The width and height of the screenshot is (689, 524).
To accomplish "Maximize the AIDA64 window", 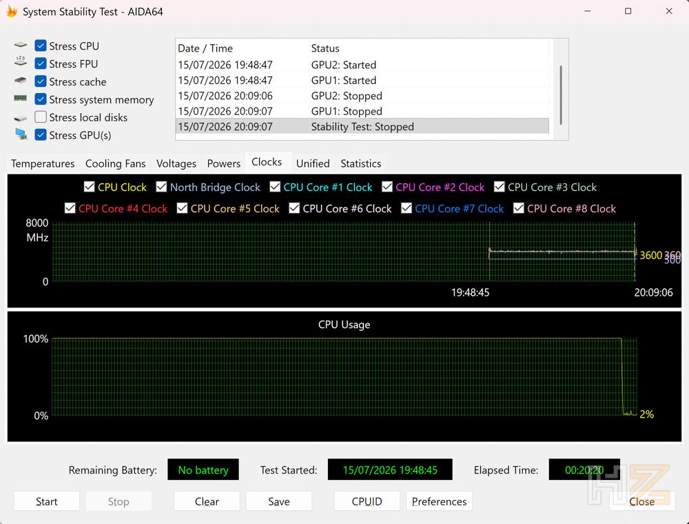I will pyautogui.click(x=628, y=12).
